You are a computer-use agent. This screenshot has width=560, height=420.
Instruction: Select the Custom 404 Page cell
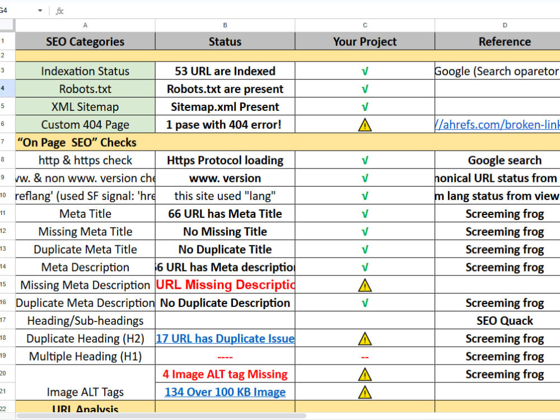(x=85, y=124)
